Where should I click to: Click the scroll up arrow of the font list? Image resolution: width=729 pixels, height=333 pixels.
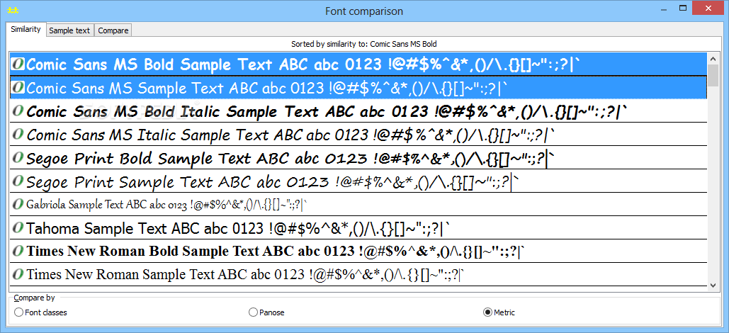coord(713,59)
